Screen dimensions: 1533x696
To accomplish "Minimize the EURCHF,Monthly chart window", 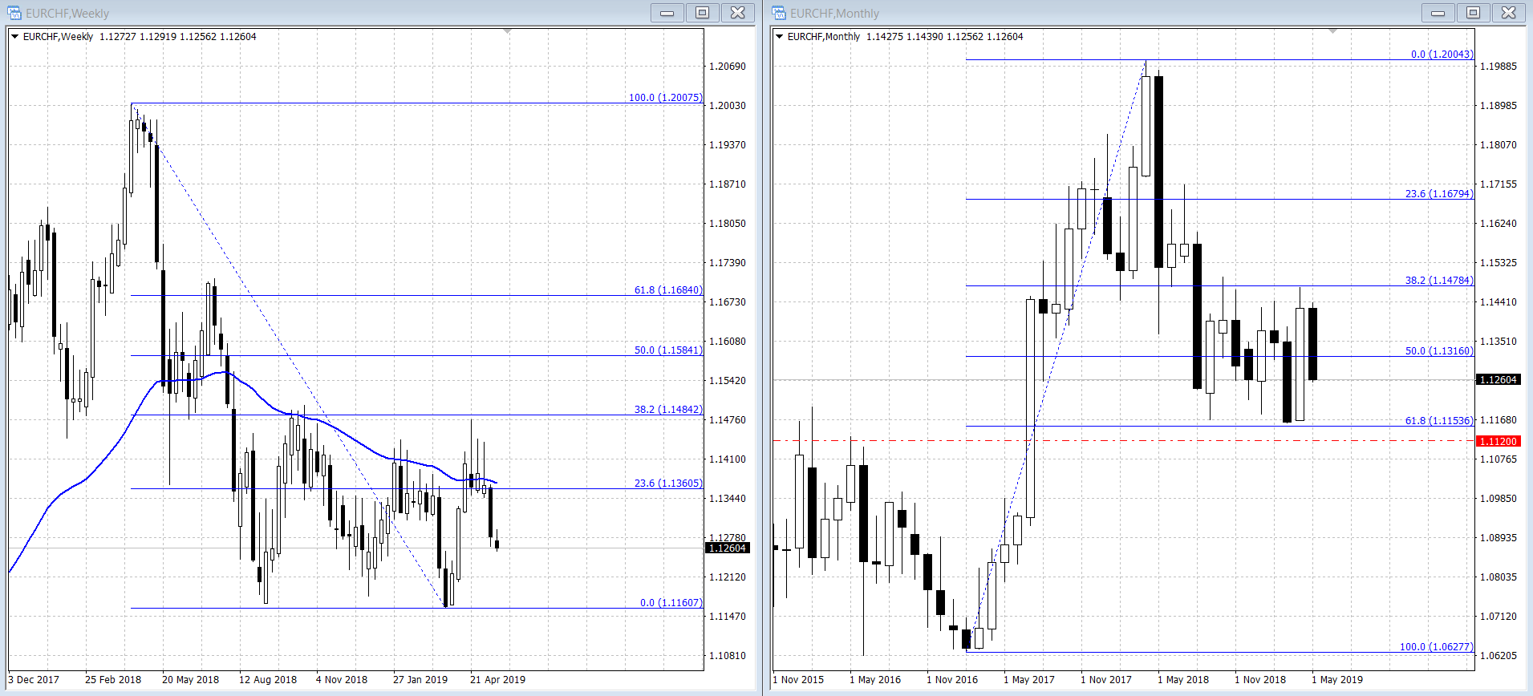I will pos(1438,13).
